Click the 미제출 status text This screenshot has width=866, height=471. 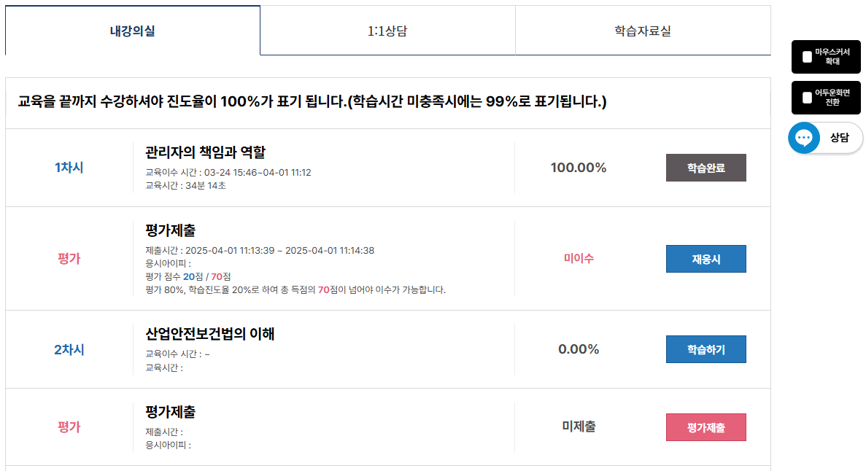click(x=579, y=427)
